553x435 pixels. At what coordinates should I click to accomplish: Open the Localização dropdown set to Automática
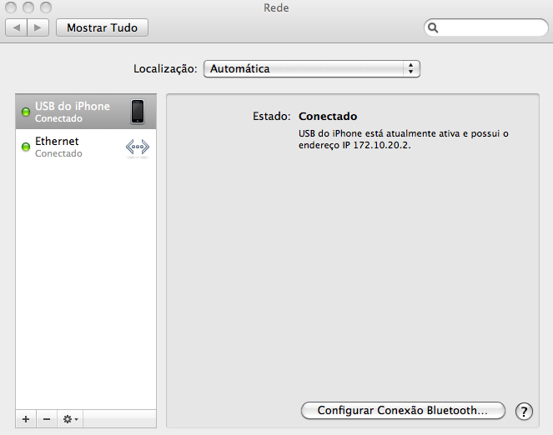(311, 68)
